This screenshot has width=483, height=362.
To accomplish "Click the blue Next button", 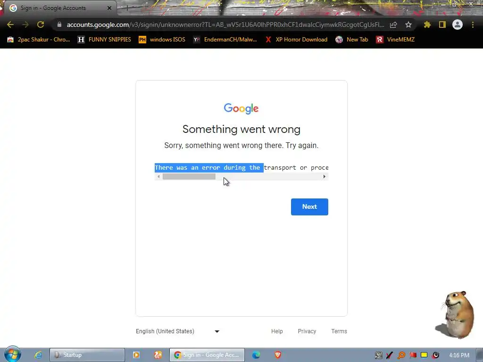I will click(x=309, y=207).
